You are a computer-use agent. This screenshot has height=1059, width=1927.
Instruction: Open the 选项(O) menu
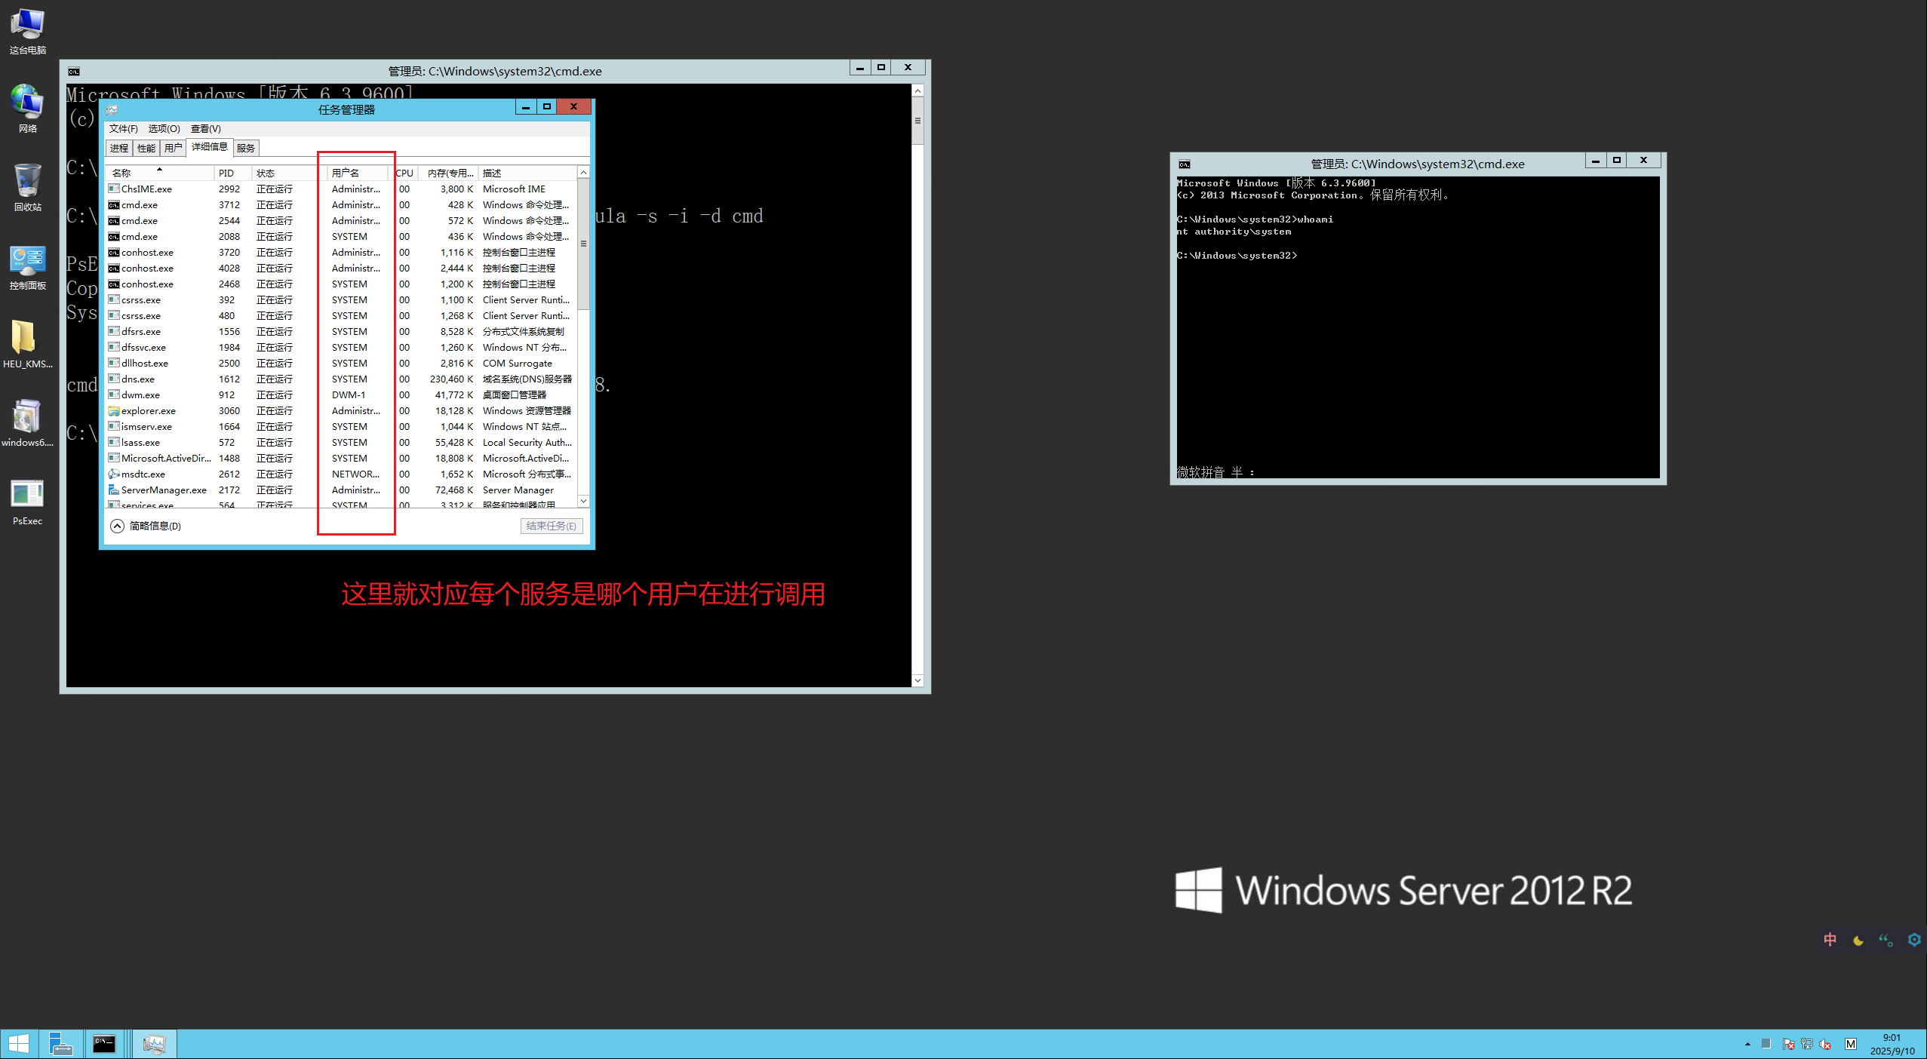coord(164,128)
